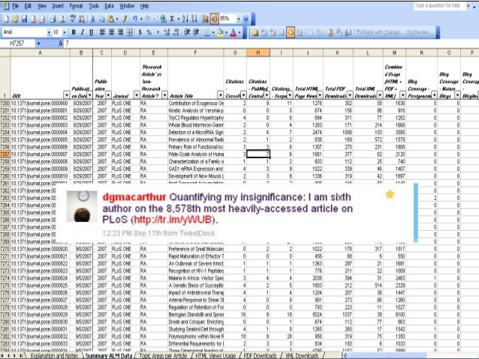479x359 pixels.
Task: Toggle Underline formatting
Action: 91,32
